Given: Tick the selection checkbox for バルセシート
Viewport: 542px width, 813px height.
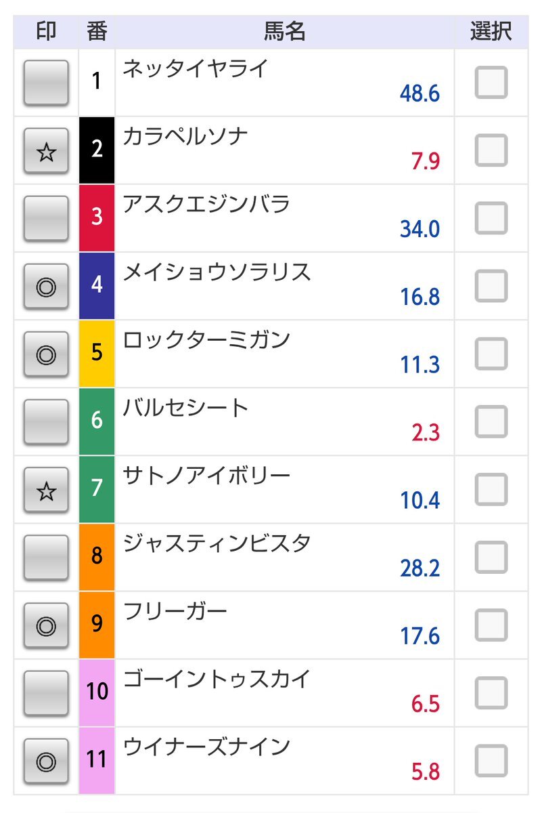Looking at the screenshot, I should click(x=491, y=421).
